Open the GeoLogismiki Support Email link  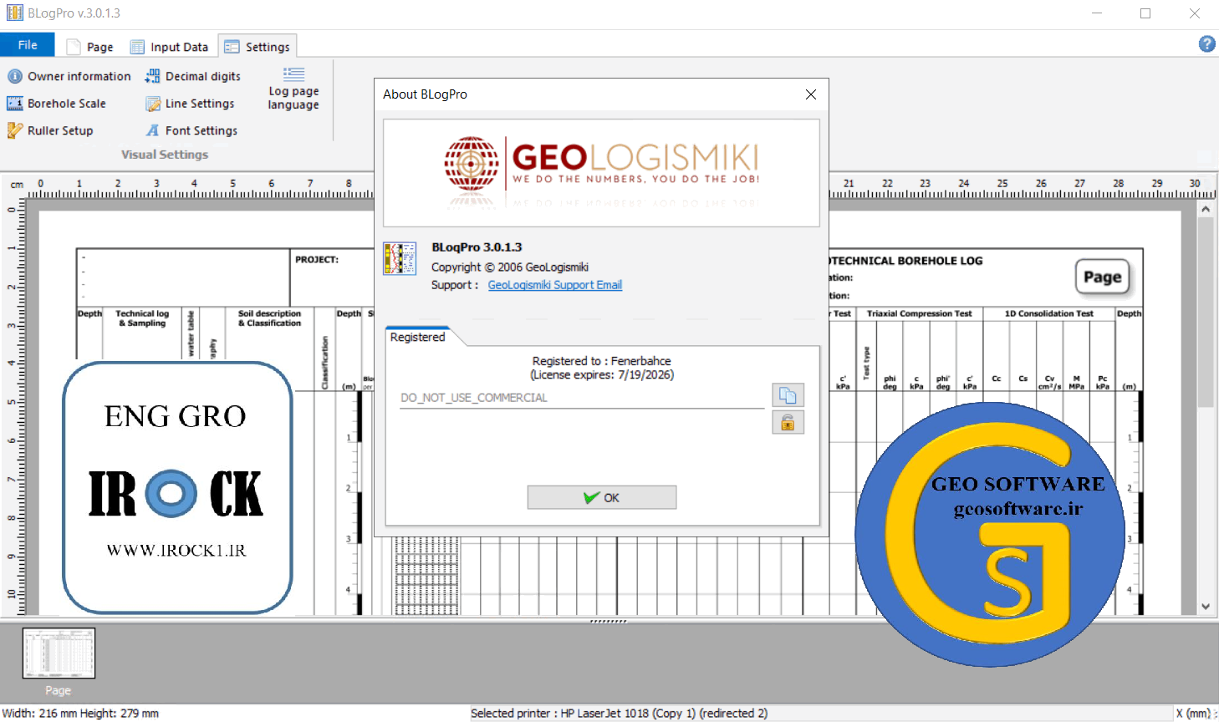click(x=554, y=285)
